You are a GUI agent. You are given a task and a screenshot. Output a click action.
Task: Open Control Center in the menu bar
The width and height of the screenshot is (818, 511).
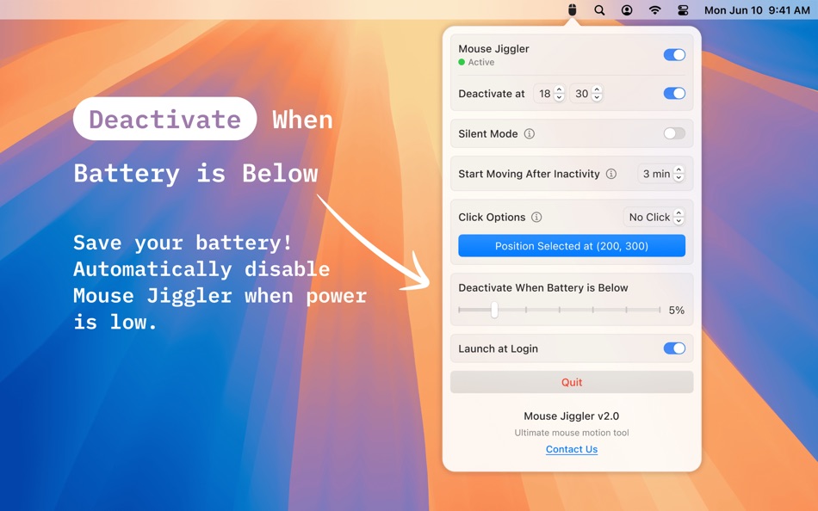coord(683,10)
